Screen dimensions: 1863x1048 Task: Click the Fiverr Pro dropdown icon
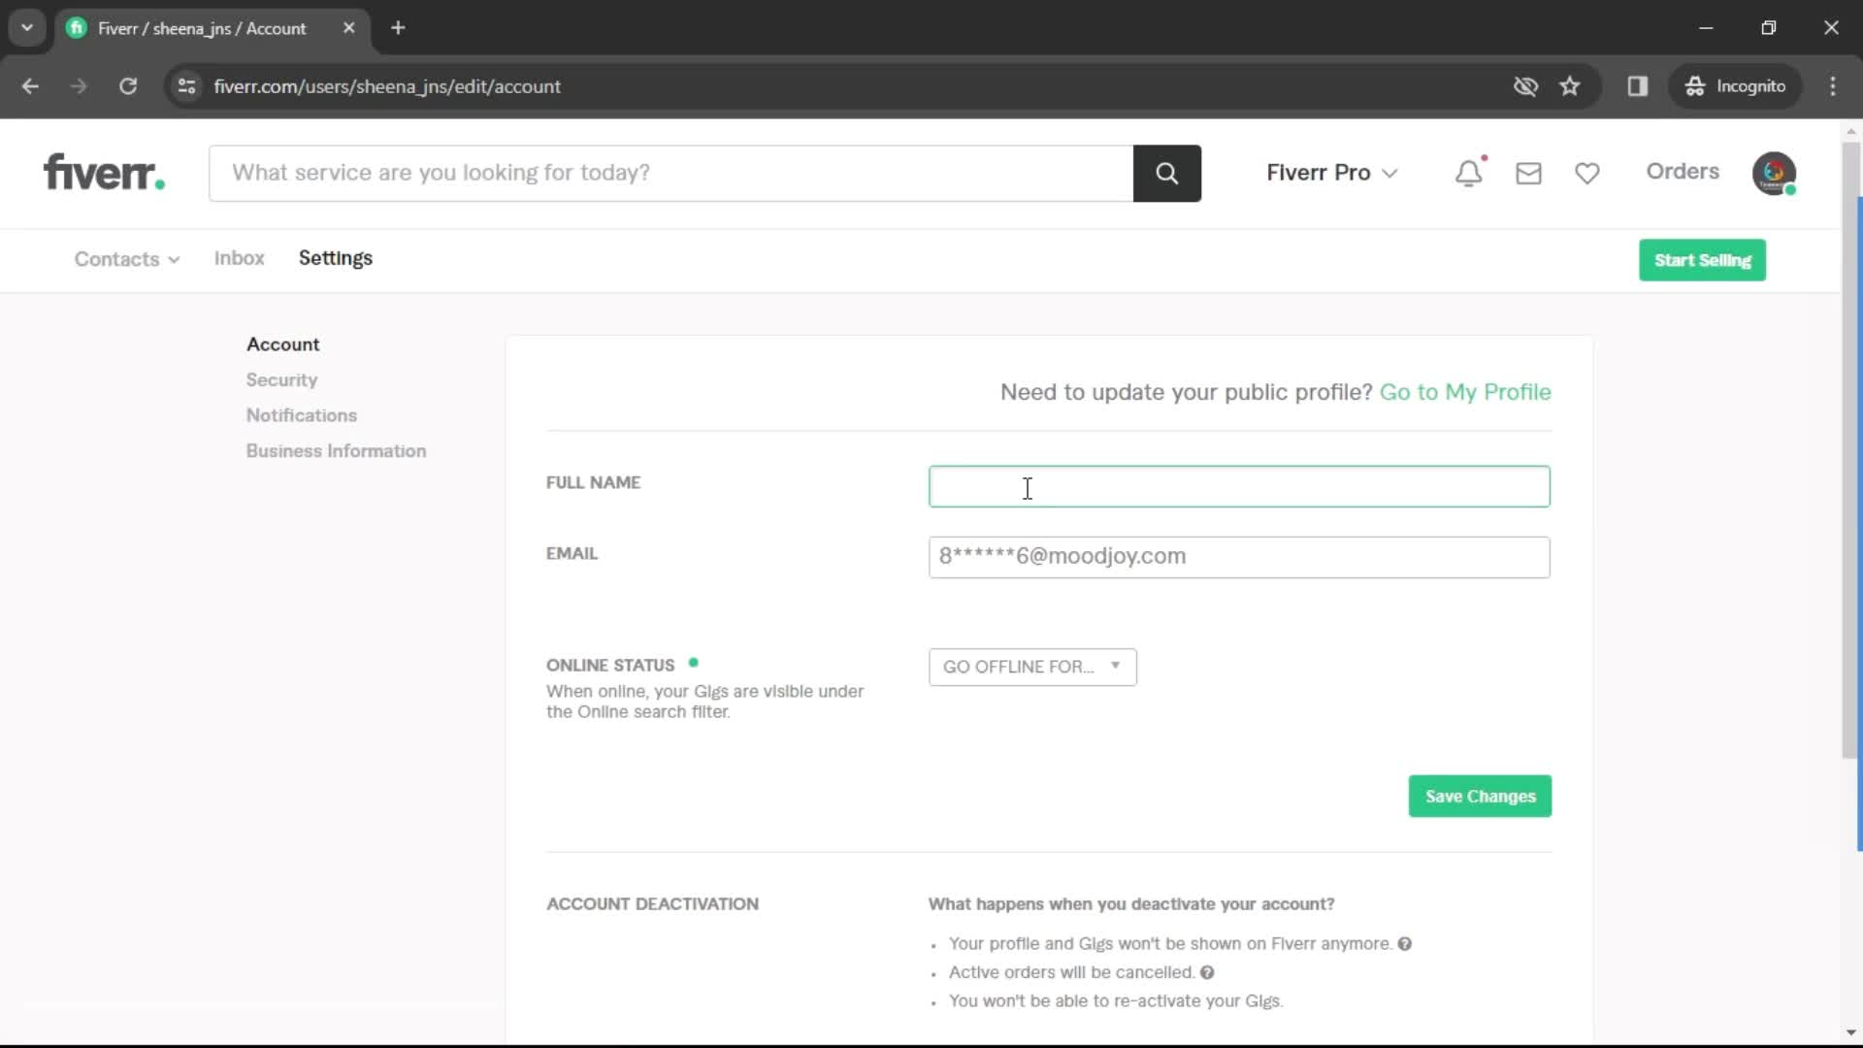[1390, 173]
